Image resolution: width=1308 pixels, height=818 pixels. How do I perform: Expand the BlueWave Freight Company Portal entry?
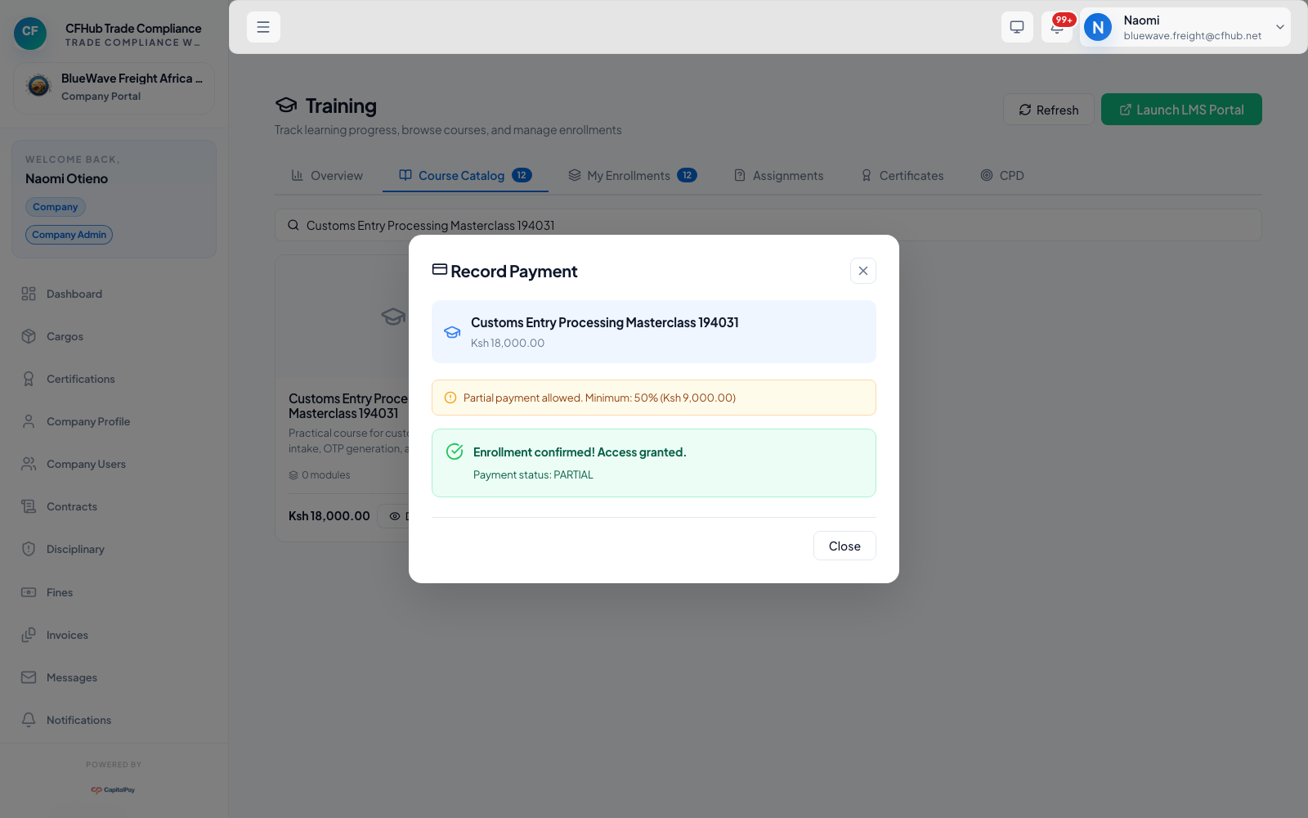[x=114, y=88]
